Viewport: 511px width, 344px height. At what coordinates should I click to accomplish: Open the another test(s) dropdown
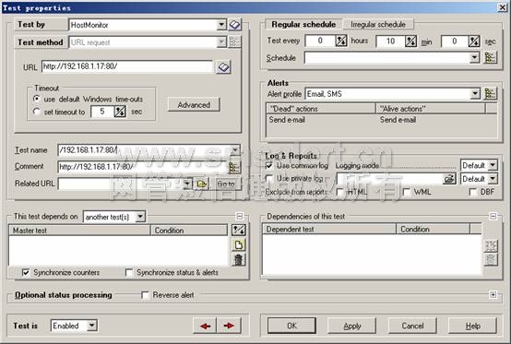point(140,217)
